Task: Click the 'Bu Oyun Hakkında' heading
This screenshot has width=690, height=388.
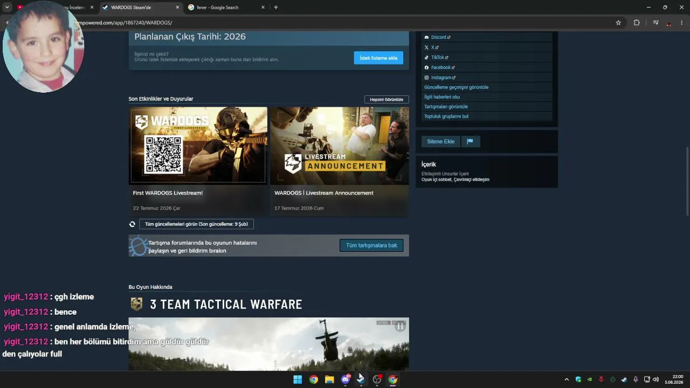Action: click(x=150, y=287)
